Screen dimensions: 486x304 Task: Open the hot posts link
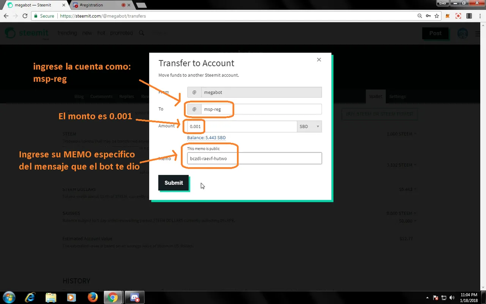coord(101,33)
